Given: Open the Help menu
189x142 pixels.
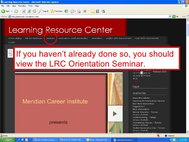Looking at the screenshot, I should [x=37, y=6].
